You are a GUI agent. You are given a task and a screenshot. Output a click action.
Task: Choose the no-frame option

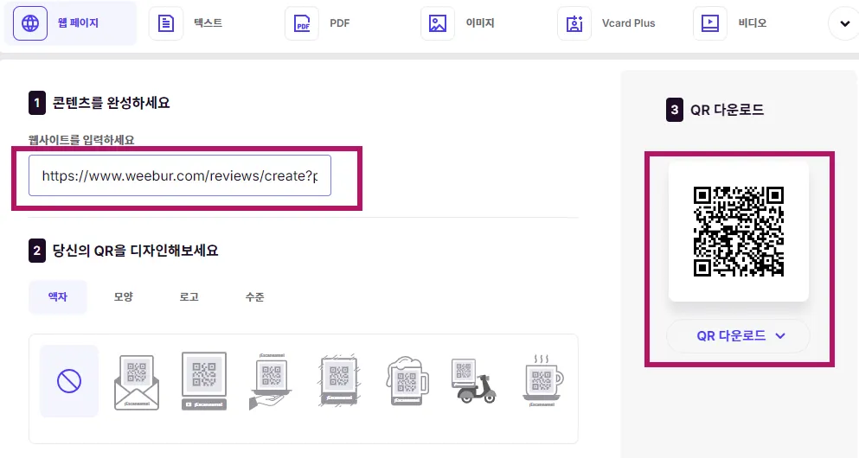click(69, 381)
